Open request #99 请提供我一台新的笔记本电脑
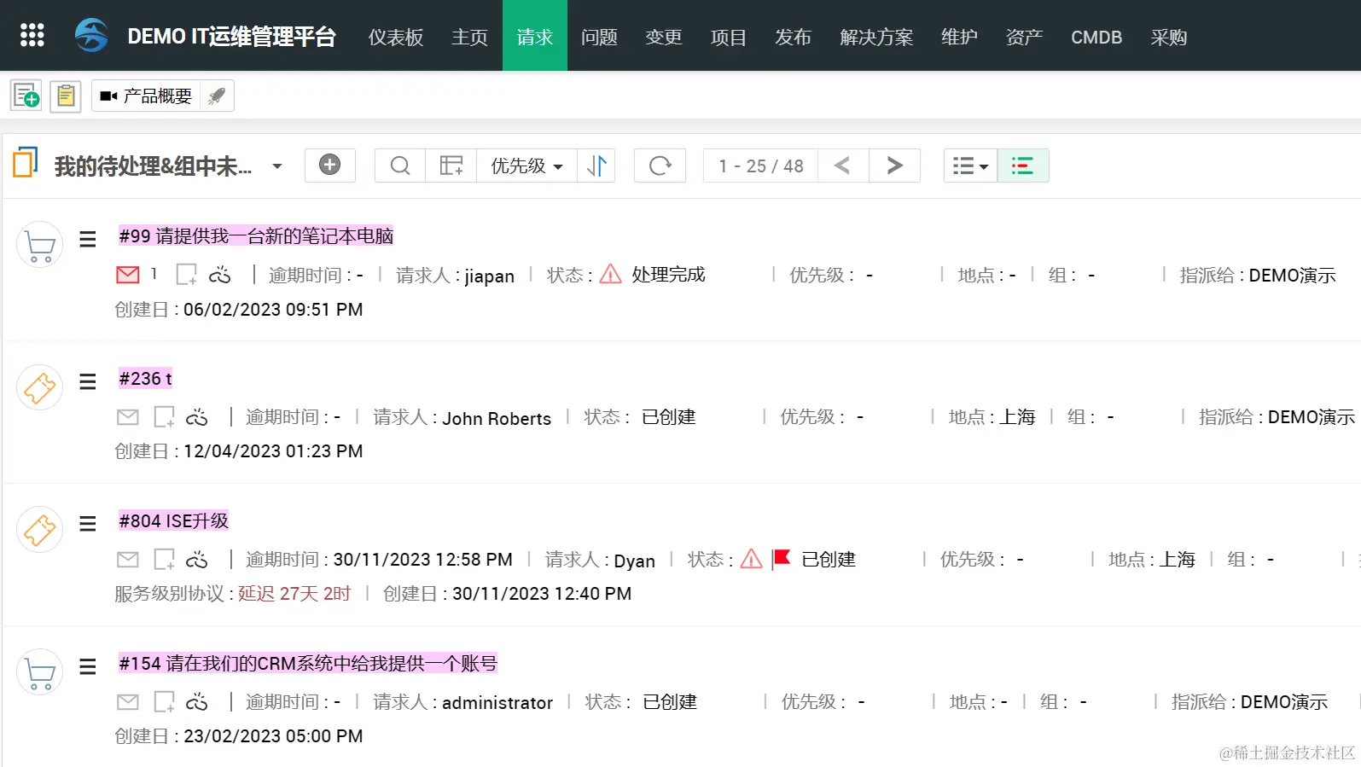The height and width of the screenshot is (767, 1361). (256, 235)
